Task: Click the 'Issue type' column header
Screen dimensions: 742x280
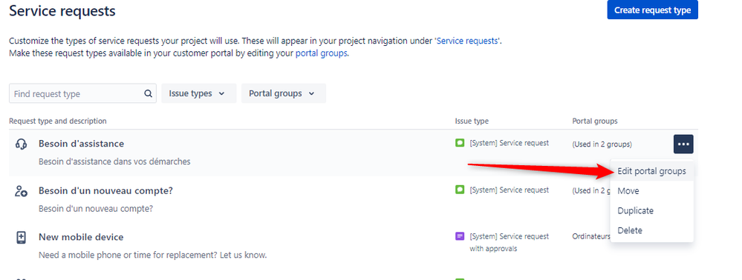Action: click(x=472, y=121)
